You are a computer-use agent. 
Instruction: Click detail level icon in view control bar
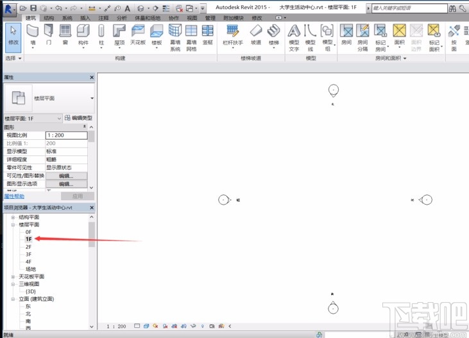point(137,326)
